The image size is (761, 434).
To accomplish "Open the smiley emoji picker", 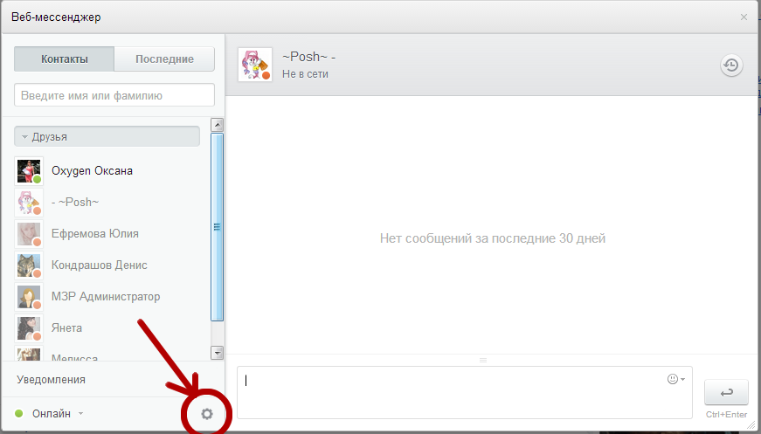I will point(672,379).
